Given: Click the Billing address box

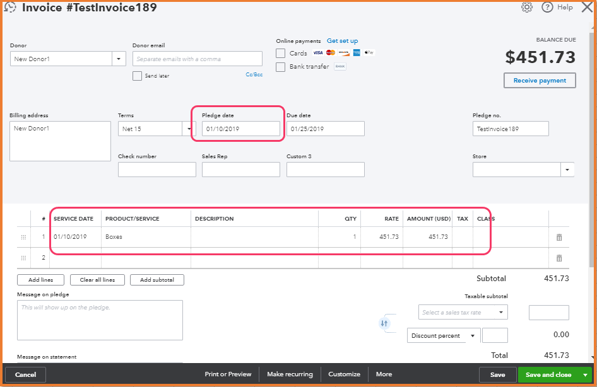Looking at the screenshot, I should point(60,141).
